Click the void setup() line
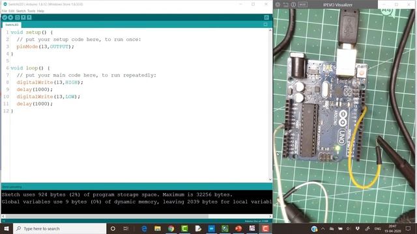The image size is (417, 234). coord(32,32)
